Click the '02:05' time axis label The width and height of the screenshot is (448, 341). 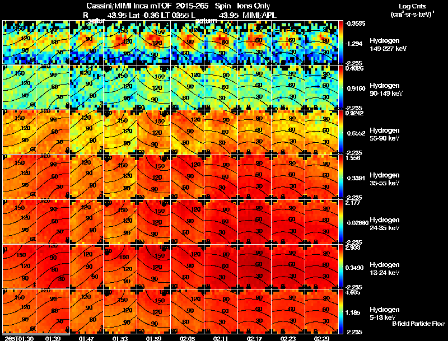188,338
